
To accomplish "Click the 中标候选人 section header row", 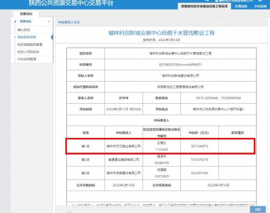I will point(161,121).
